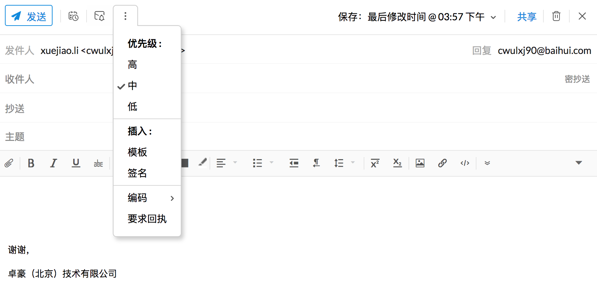The height and width of the screenshot is (286, 597).
Task: Click the 共享 share link
Action: (x=527, y=17)
